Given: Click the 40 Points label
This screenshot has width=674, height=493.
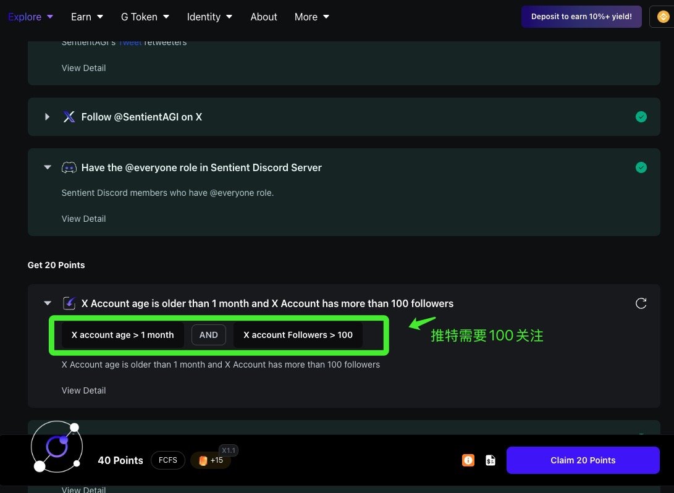Looking at the screenshot, I should 120,460.
